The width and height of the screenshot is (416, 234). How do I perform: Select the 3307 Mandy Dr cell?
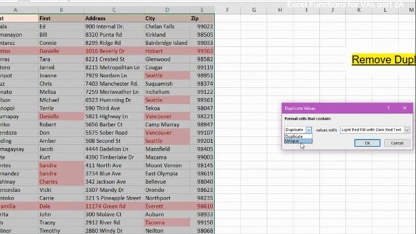click(x=114, y=190)
